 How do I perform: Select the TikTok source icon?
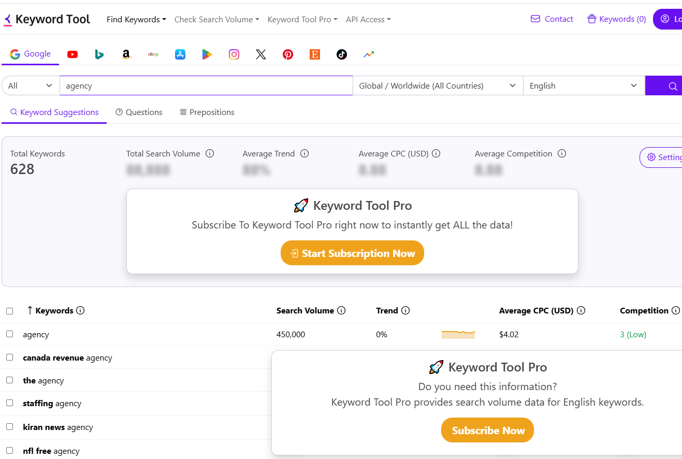pyautogui.click(x=342, y=54)
